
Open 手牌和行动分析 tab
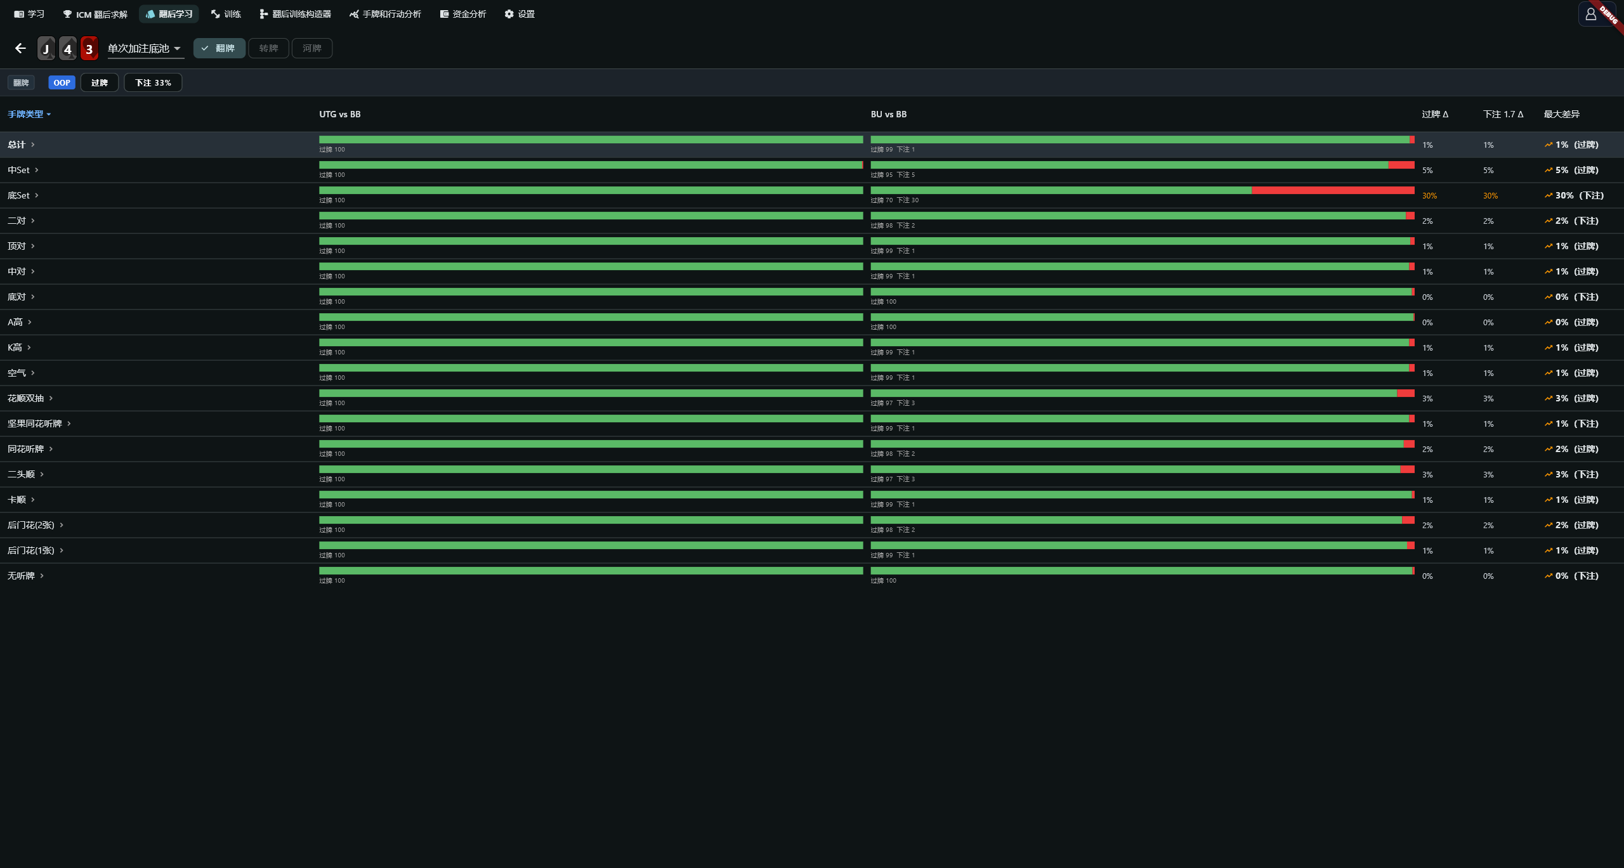(385, 14)
